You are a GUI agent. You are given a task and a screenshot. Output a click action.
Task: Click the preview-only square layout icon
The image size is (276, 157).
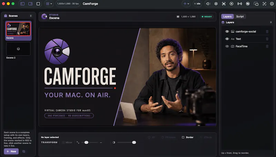[x=38, y=4]
